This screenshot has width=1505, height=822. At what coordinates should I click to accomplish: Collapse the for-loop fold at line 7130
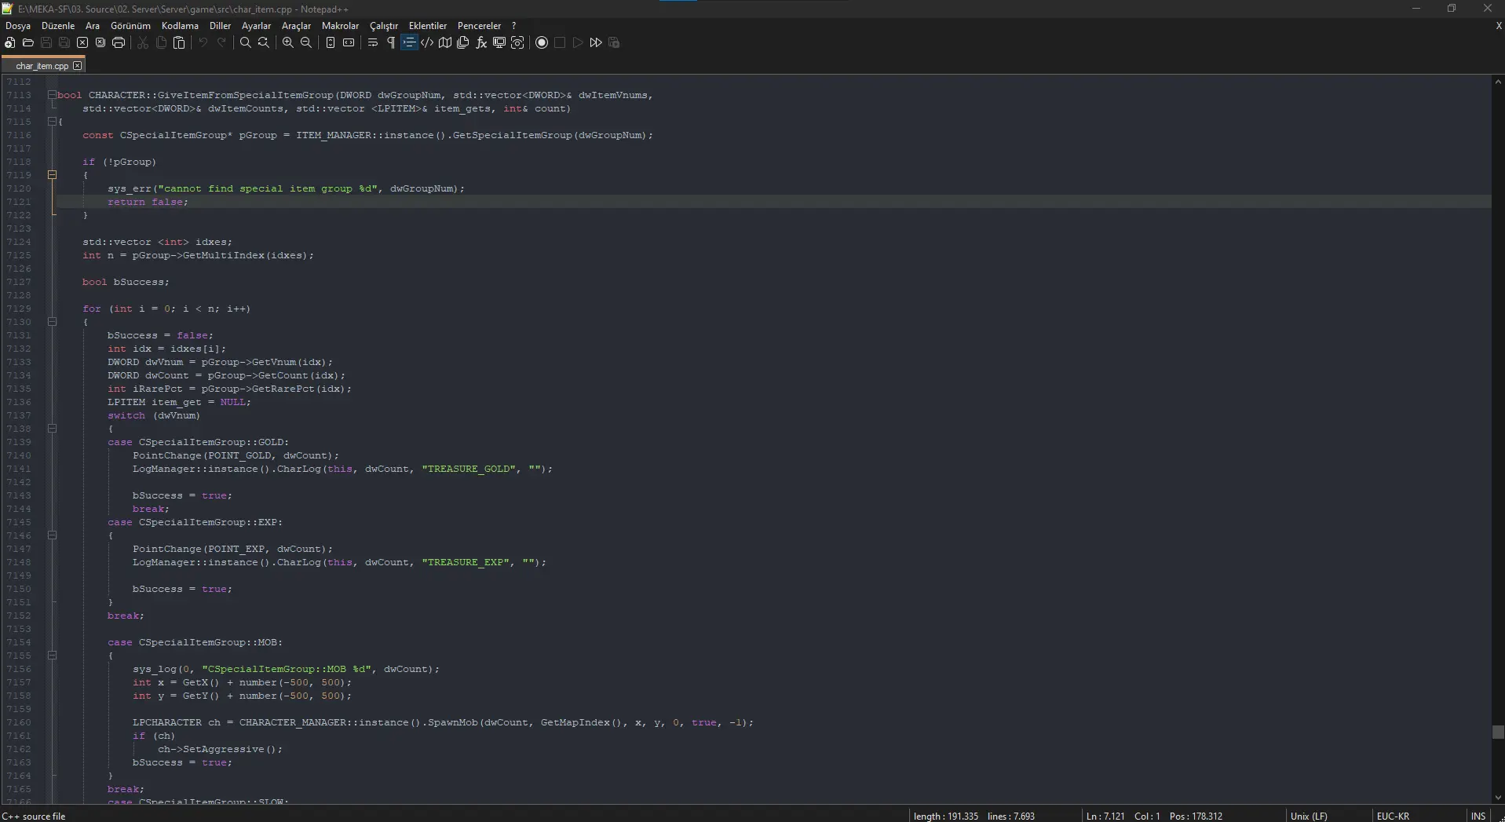(52, 322)
